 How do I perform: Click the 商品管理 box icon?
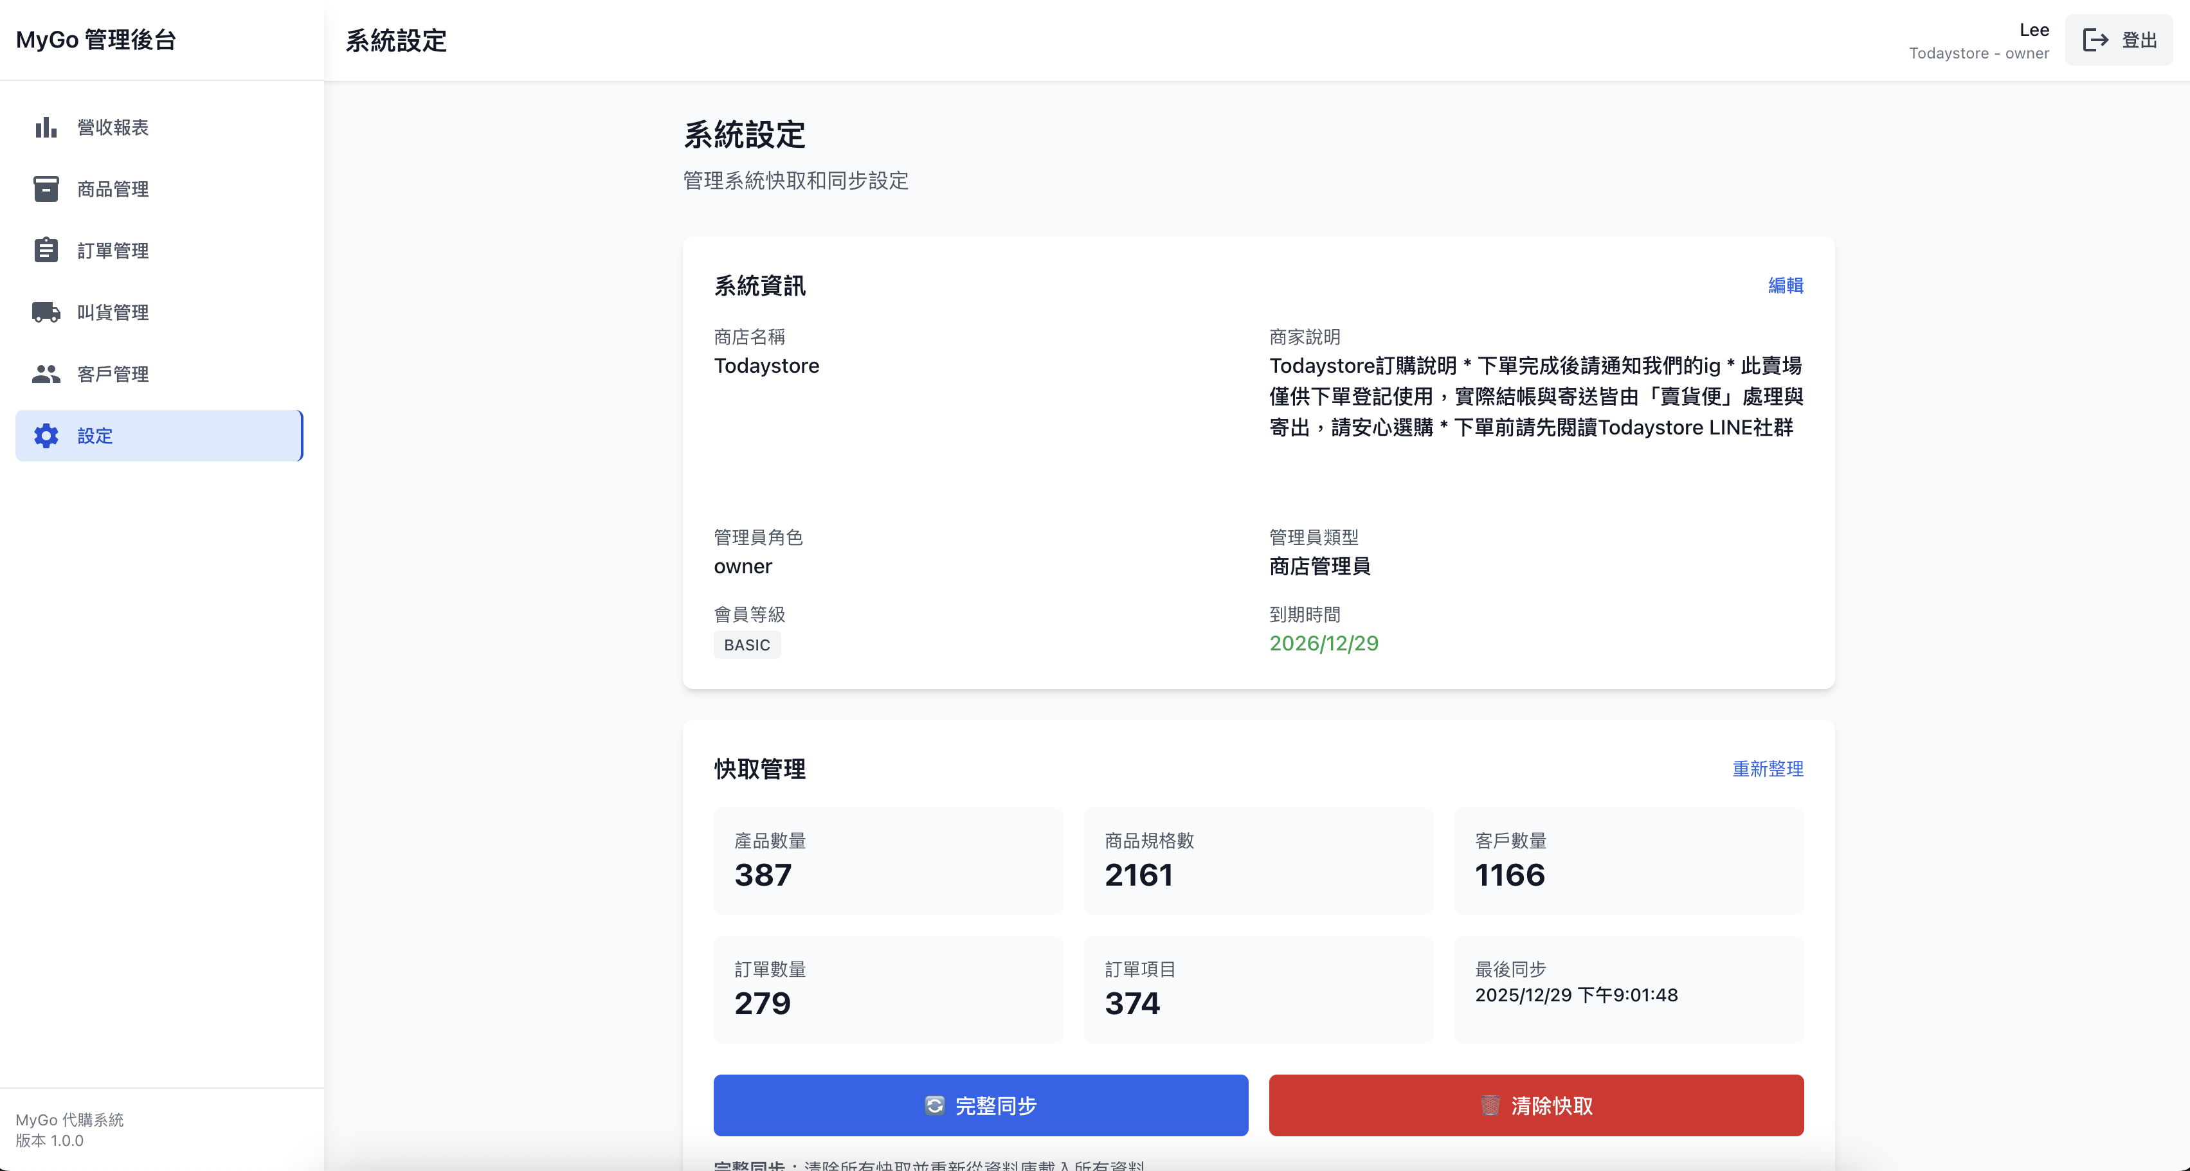point(45,189)
